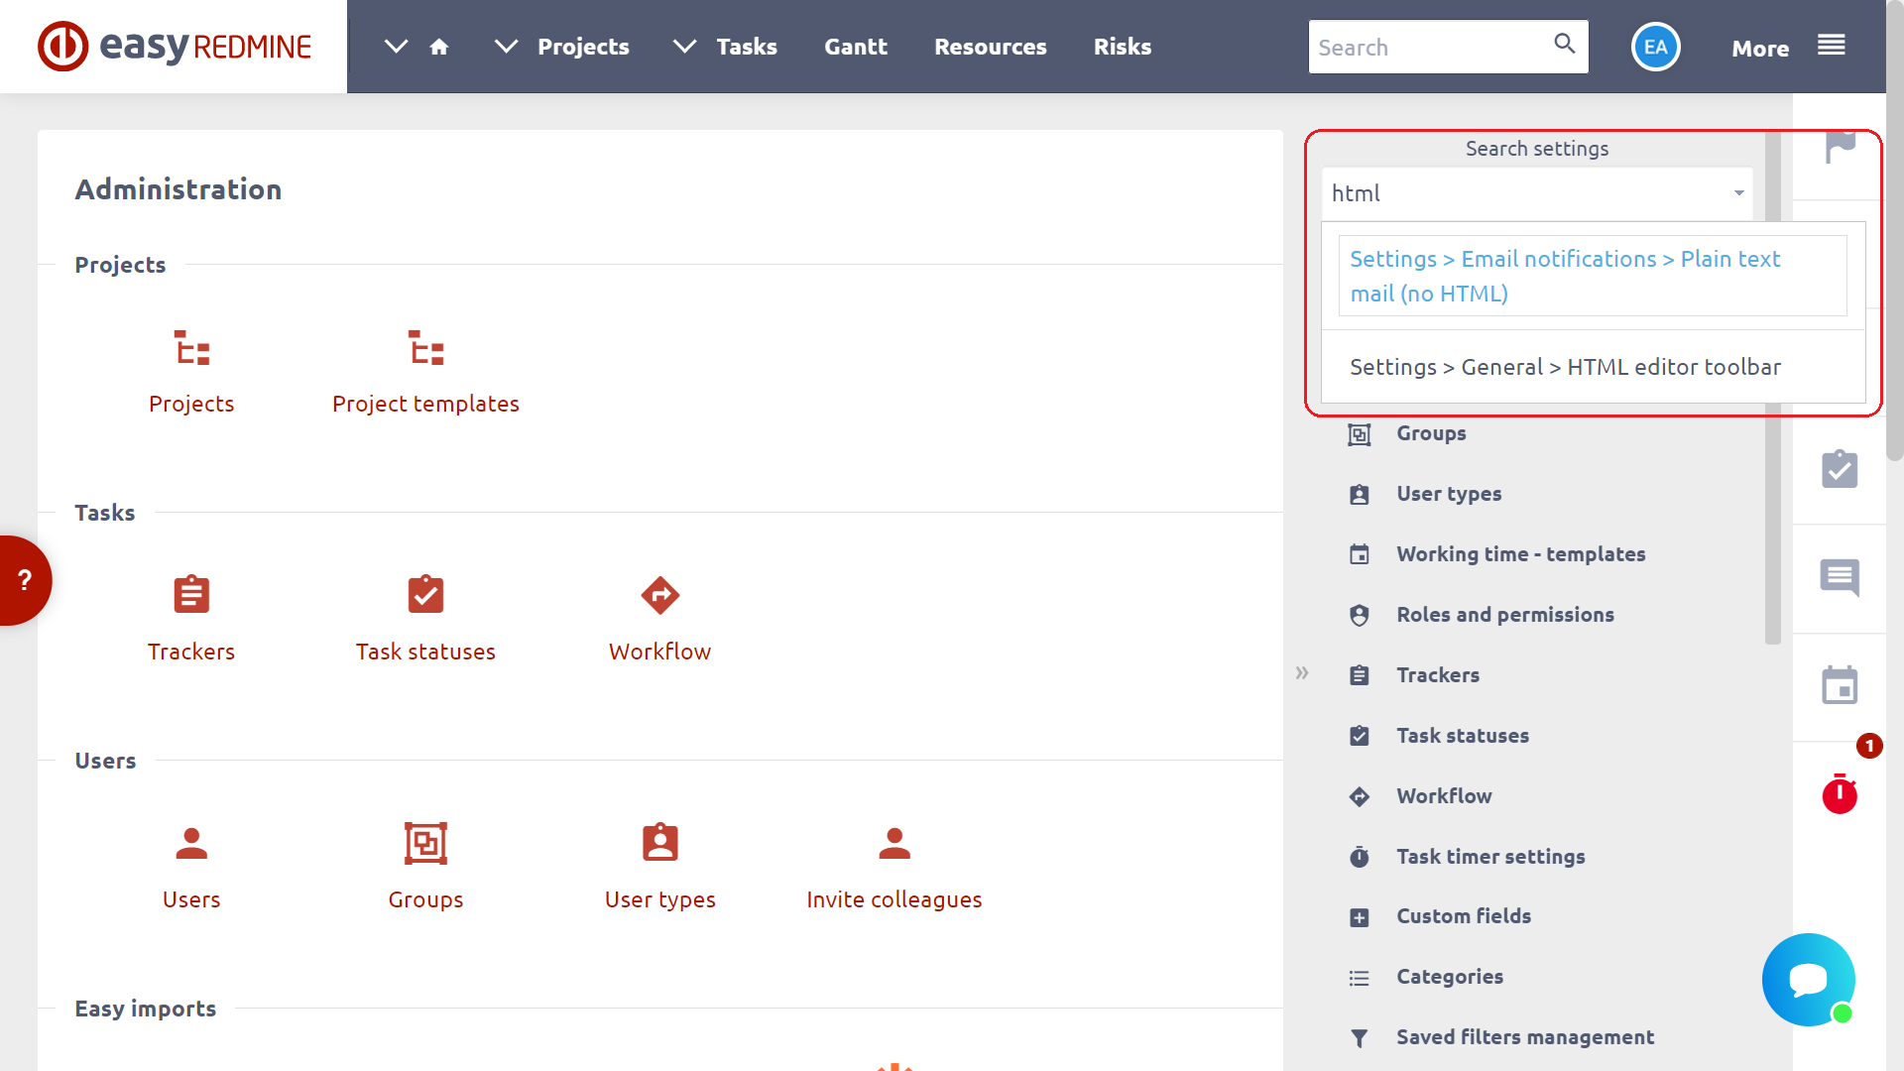Open the Resources menu item

tap(990, 47)
